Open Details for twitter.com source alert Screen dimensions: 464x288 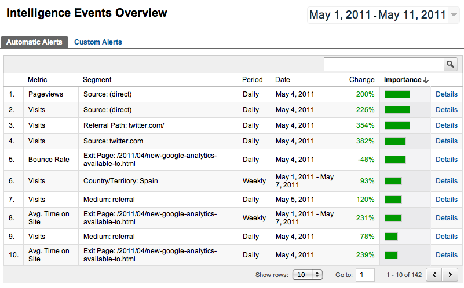pyautogui.click(x=446, y=141)
